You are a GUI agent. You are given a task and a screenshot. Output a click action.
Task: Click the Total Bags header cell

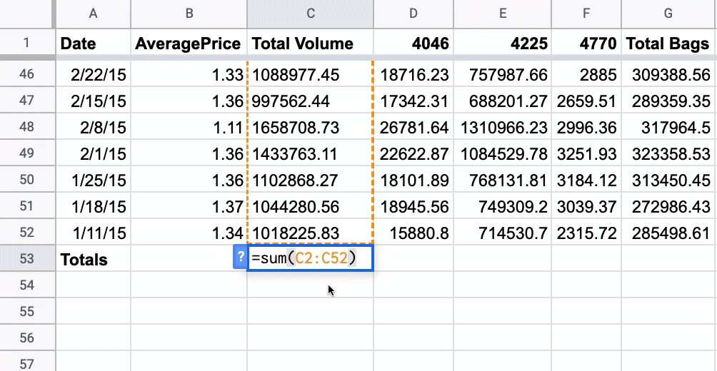tap(668, 44)
